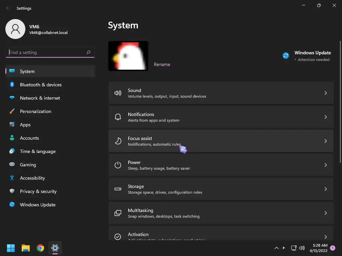342x256 pixels.
Task: Expand the Sound settings chevron
Action: 325,93
